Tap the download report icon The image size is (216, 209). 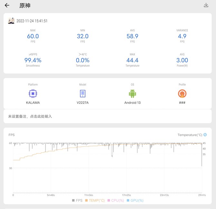(206, 5)
